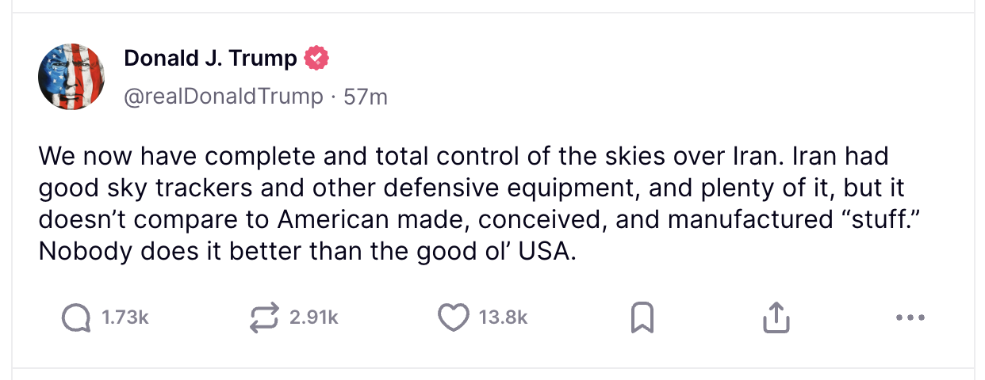985x380 pixels.
Task: Click the 13.8k like count
Action: 503,318
